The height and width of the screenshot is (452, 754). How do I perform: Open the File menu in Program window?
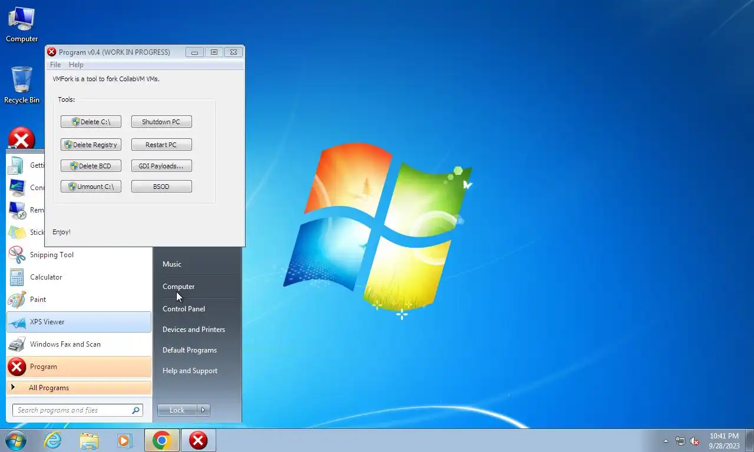(55, 65)
